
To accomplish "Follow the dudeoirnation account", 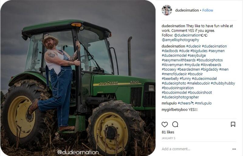I will click(x=208, y=10).
